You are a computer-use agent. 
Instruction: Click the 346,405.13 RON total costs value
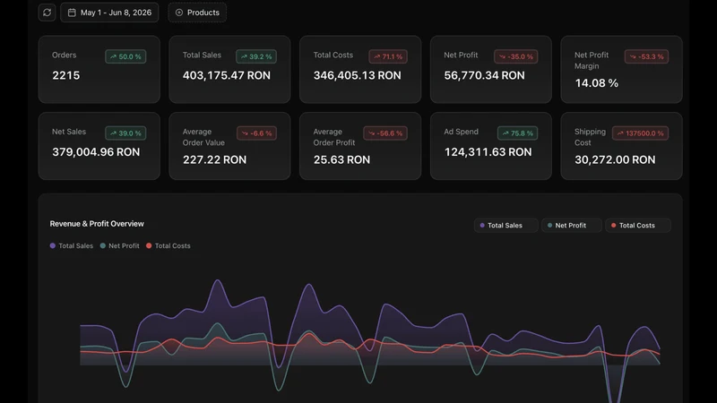click(357, 75)
